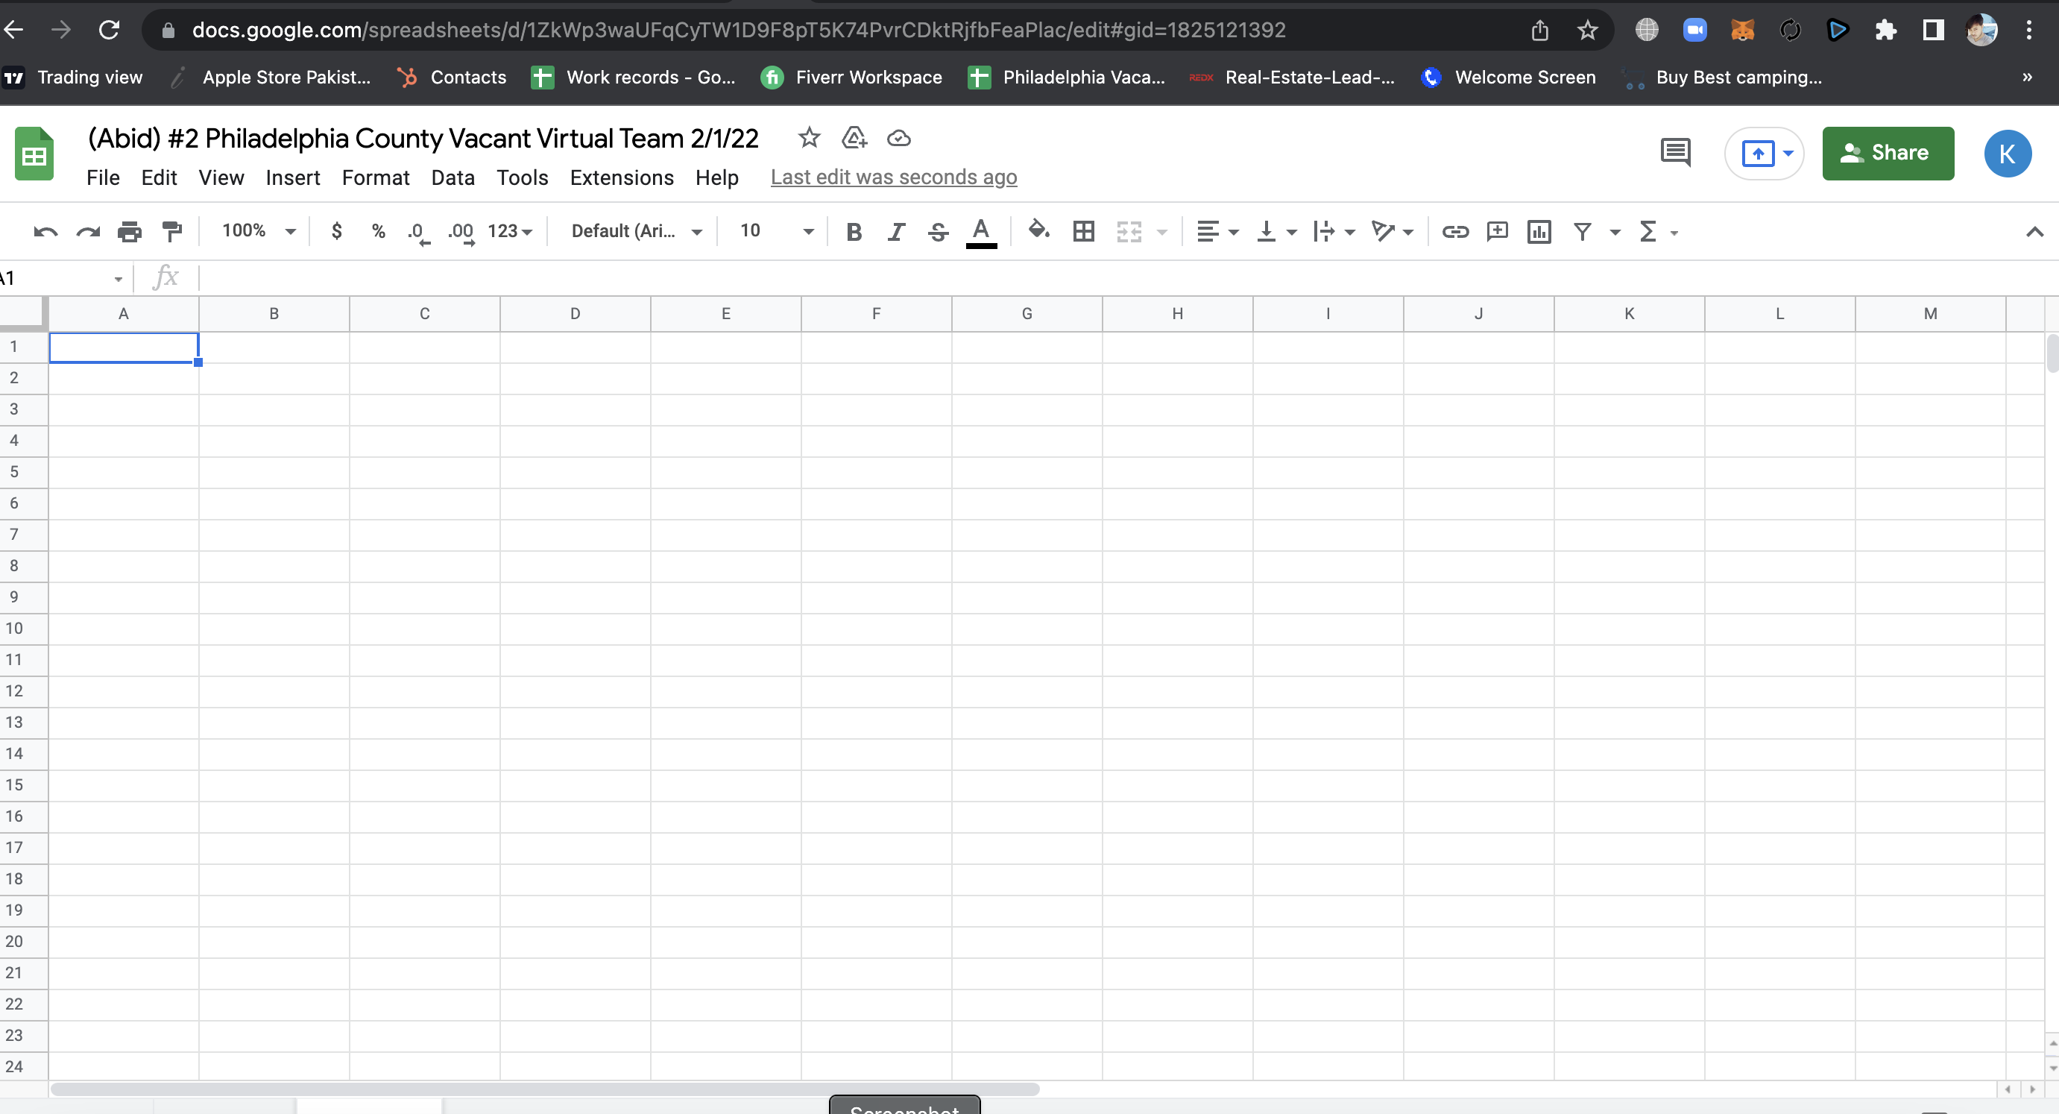Click the print icon in toolbar
The image size is (2059, 1114).
(130, 232)
